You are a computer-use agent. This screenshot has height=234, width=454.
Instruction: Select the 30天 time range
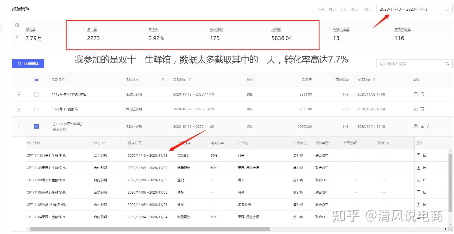(x=355, y=10)
